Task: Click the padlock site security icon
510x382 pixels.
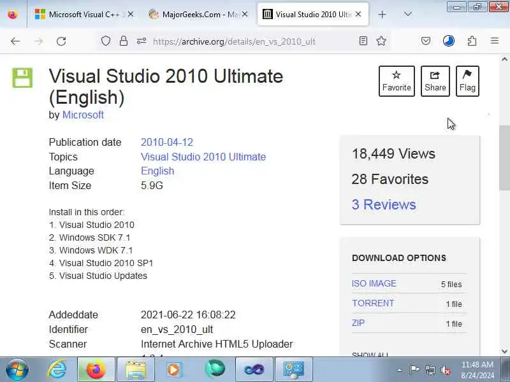Action: [x=123, y=41]
